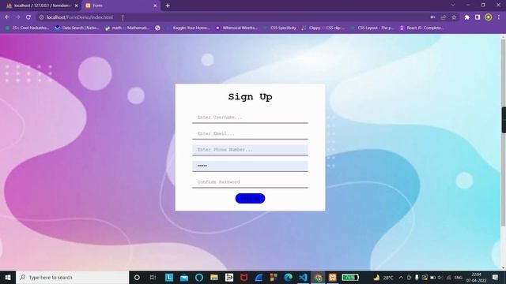Open the Kaggle: Your Home bookmark

[x=188, y=28]
